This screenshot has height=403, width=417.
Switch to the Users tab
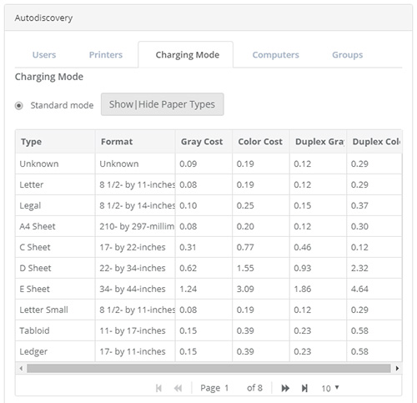44,55
